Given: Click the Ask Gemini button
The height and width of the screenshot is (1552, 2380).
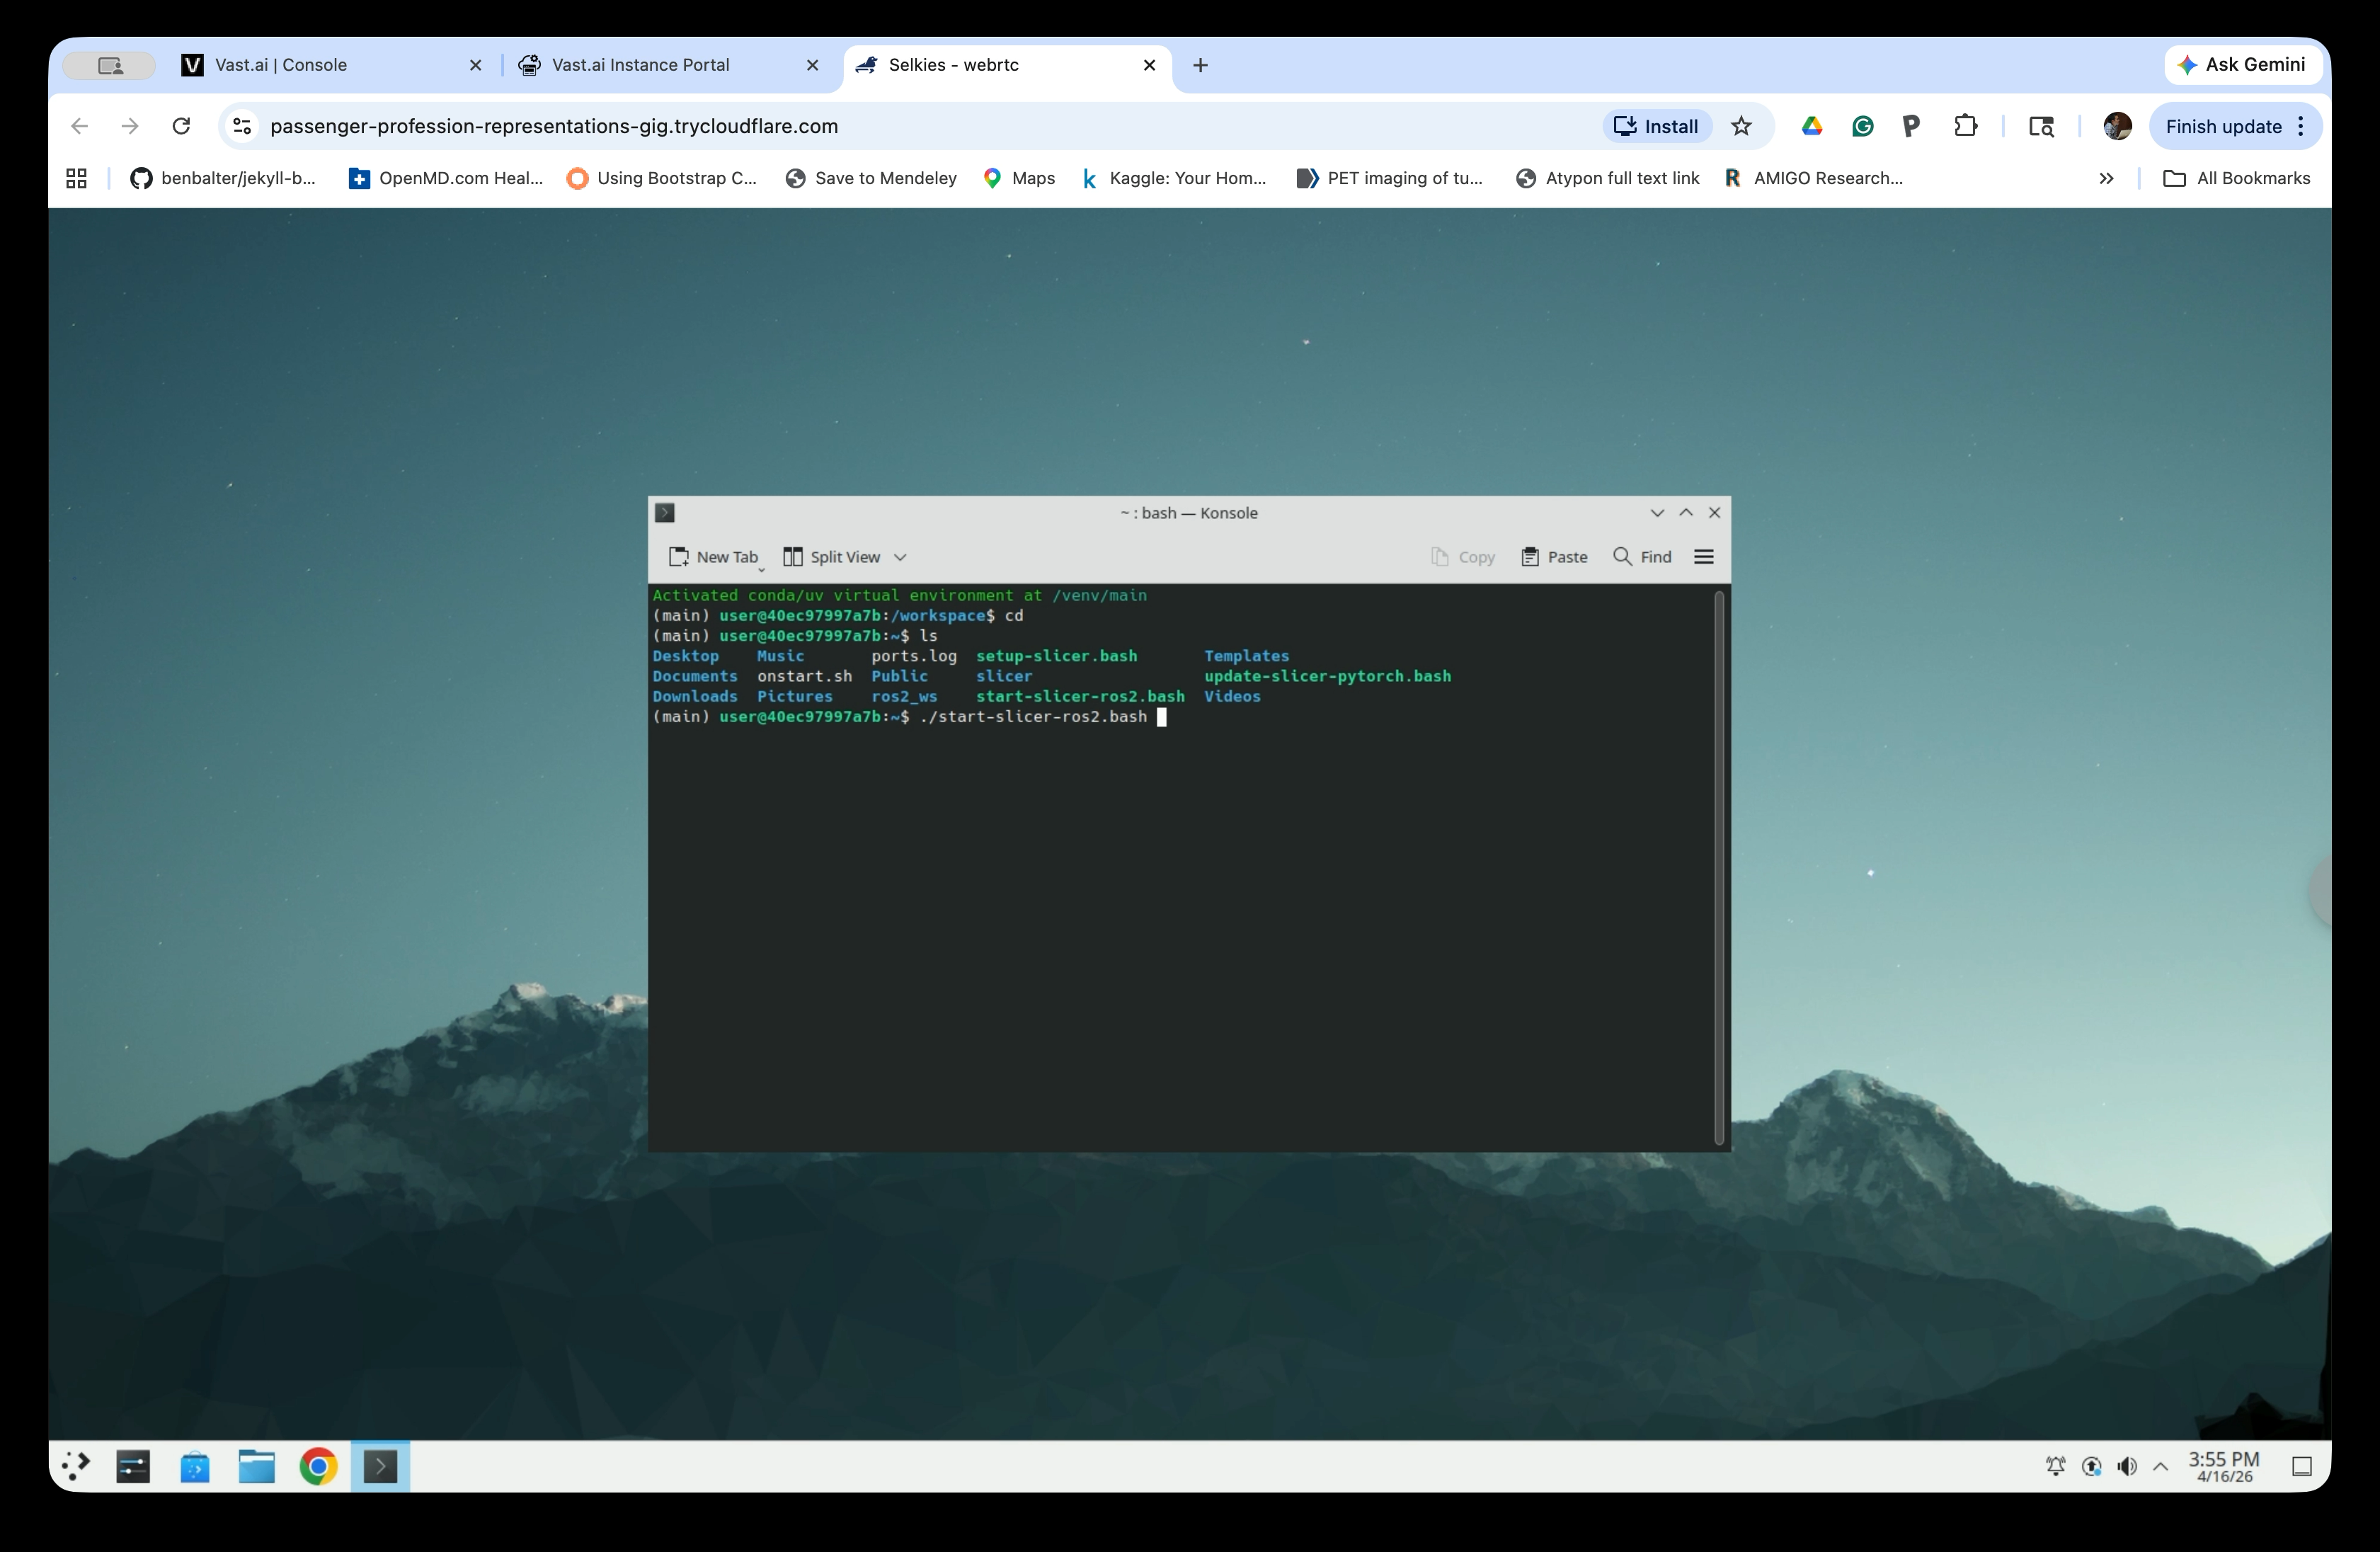Looking at the screenshot, I should (x=2243, y=64).
